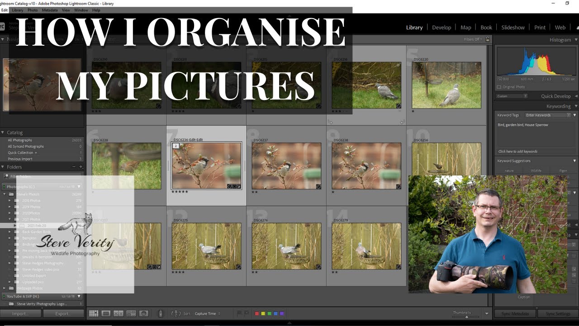Image resolution: width=579 pixels, height=326 pixels.
Task: Collapse the Catalog panel
Action: pos(3,133)
